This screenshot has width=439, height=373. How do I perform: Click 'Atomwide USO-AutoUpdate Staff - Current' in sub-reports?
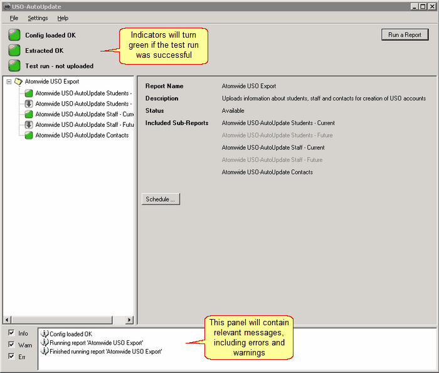point(273,148)
